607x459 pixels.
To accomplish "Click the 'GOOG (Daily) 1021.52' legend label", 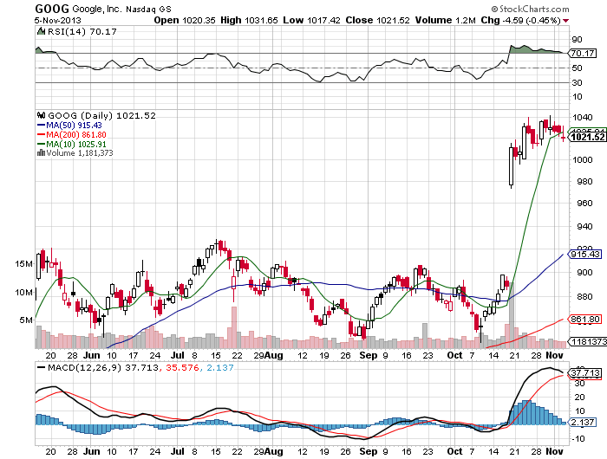I will [x=101, y=115].
